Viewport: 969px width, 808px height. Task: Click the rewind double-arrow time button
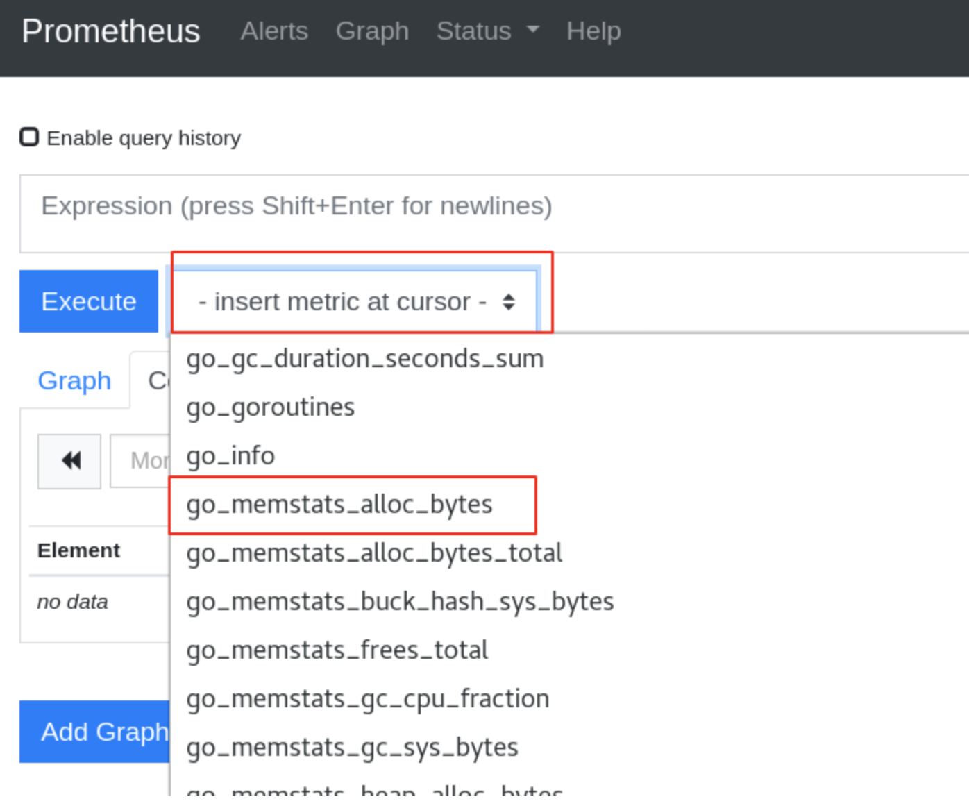point(69,461)
